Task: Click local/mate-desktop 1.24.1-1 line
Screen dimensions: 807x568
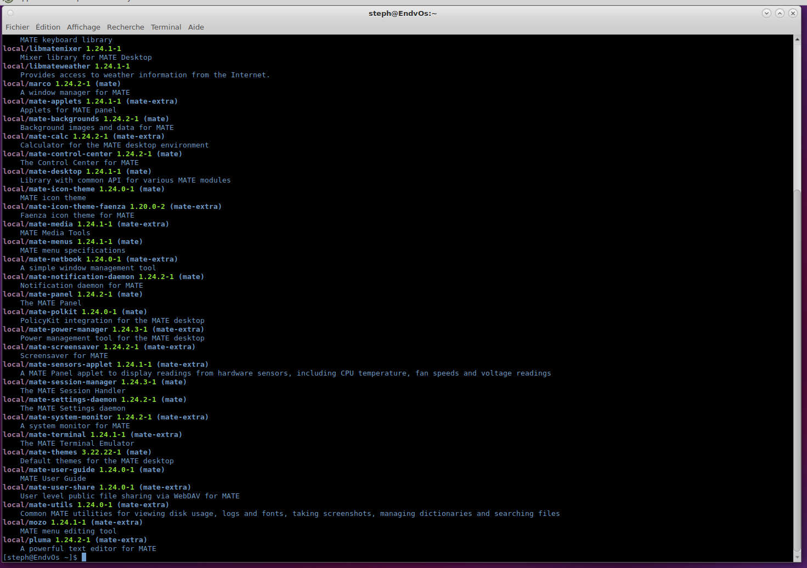Action: click(x=77, y=171)
